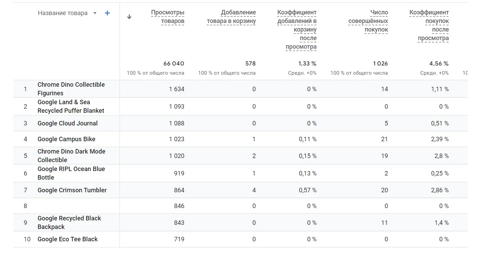Select Chrome Dino Dark Mode Collectible row
The height and width of the screenshot is (255, 477).
click(x=71, y=156)
